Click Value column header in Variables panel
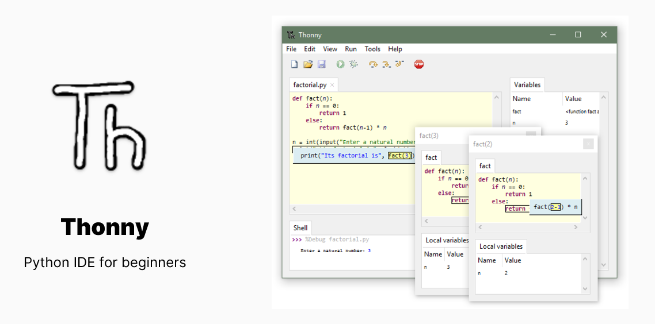Image resolution: width=655 pixels, height=324 pixels. pyautogui.click(x=573, y=99)
